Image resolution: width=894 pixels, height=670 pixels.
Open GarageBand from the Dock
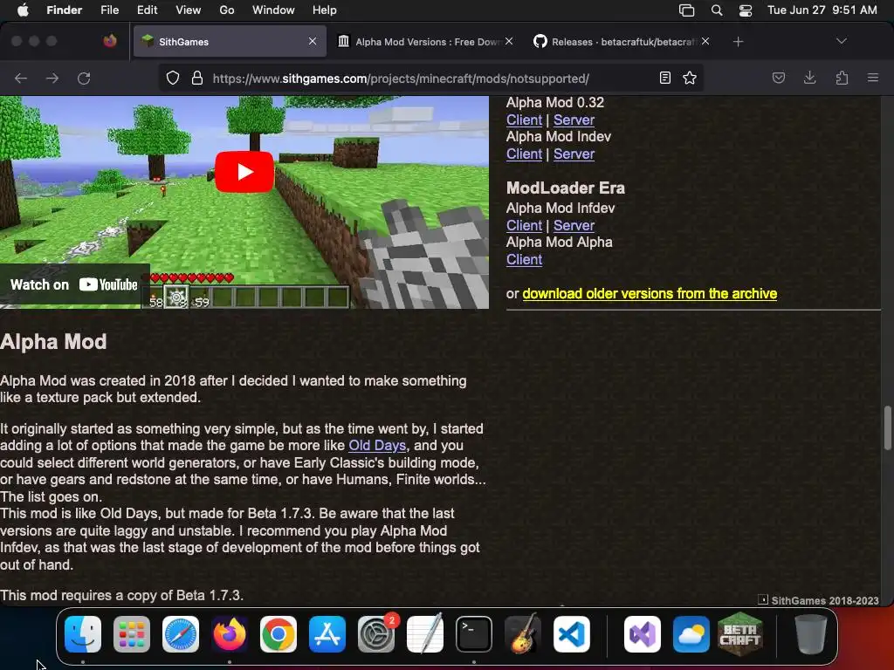click(523, 634)
